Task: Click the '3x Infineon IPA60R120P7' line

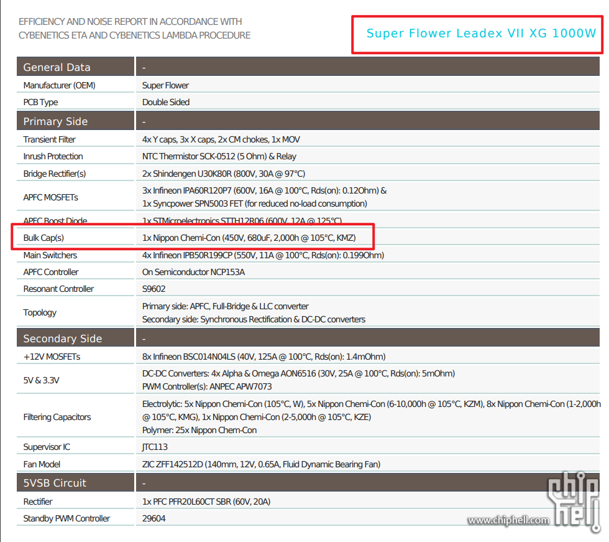Action: tap(265, 190)
